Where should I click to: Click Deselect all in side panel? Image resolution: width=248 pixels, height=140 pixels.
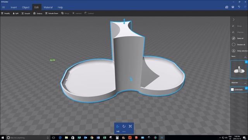click(x=239, y=45)
